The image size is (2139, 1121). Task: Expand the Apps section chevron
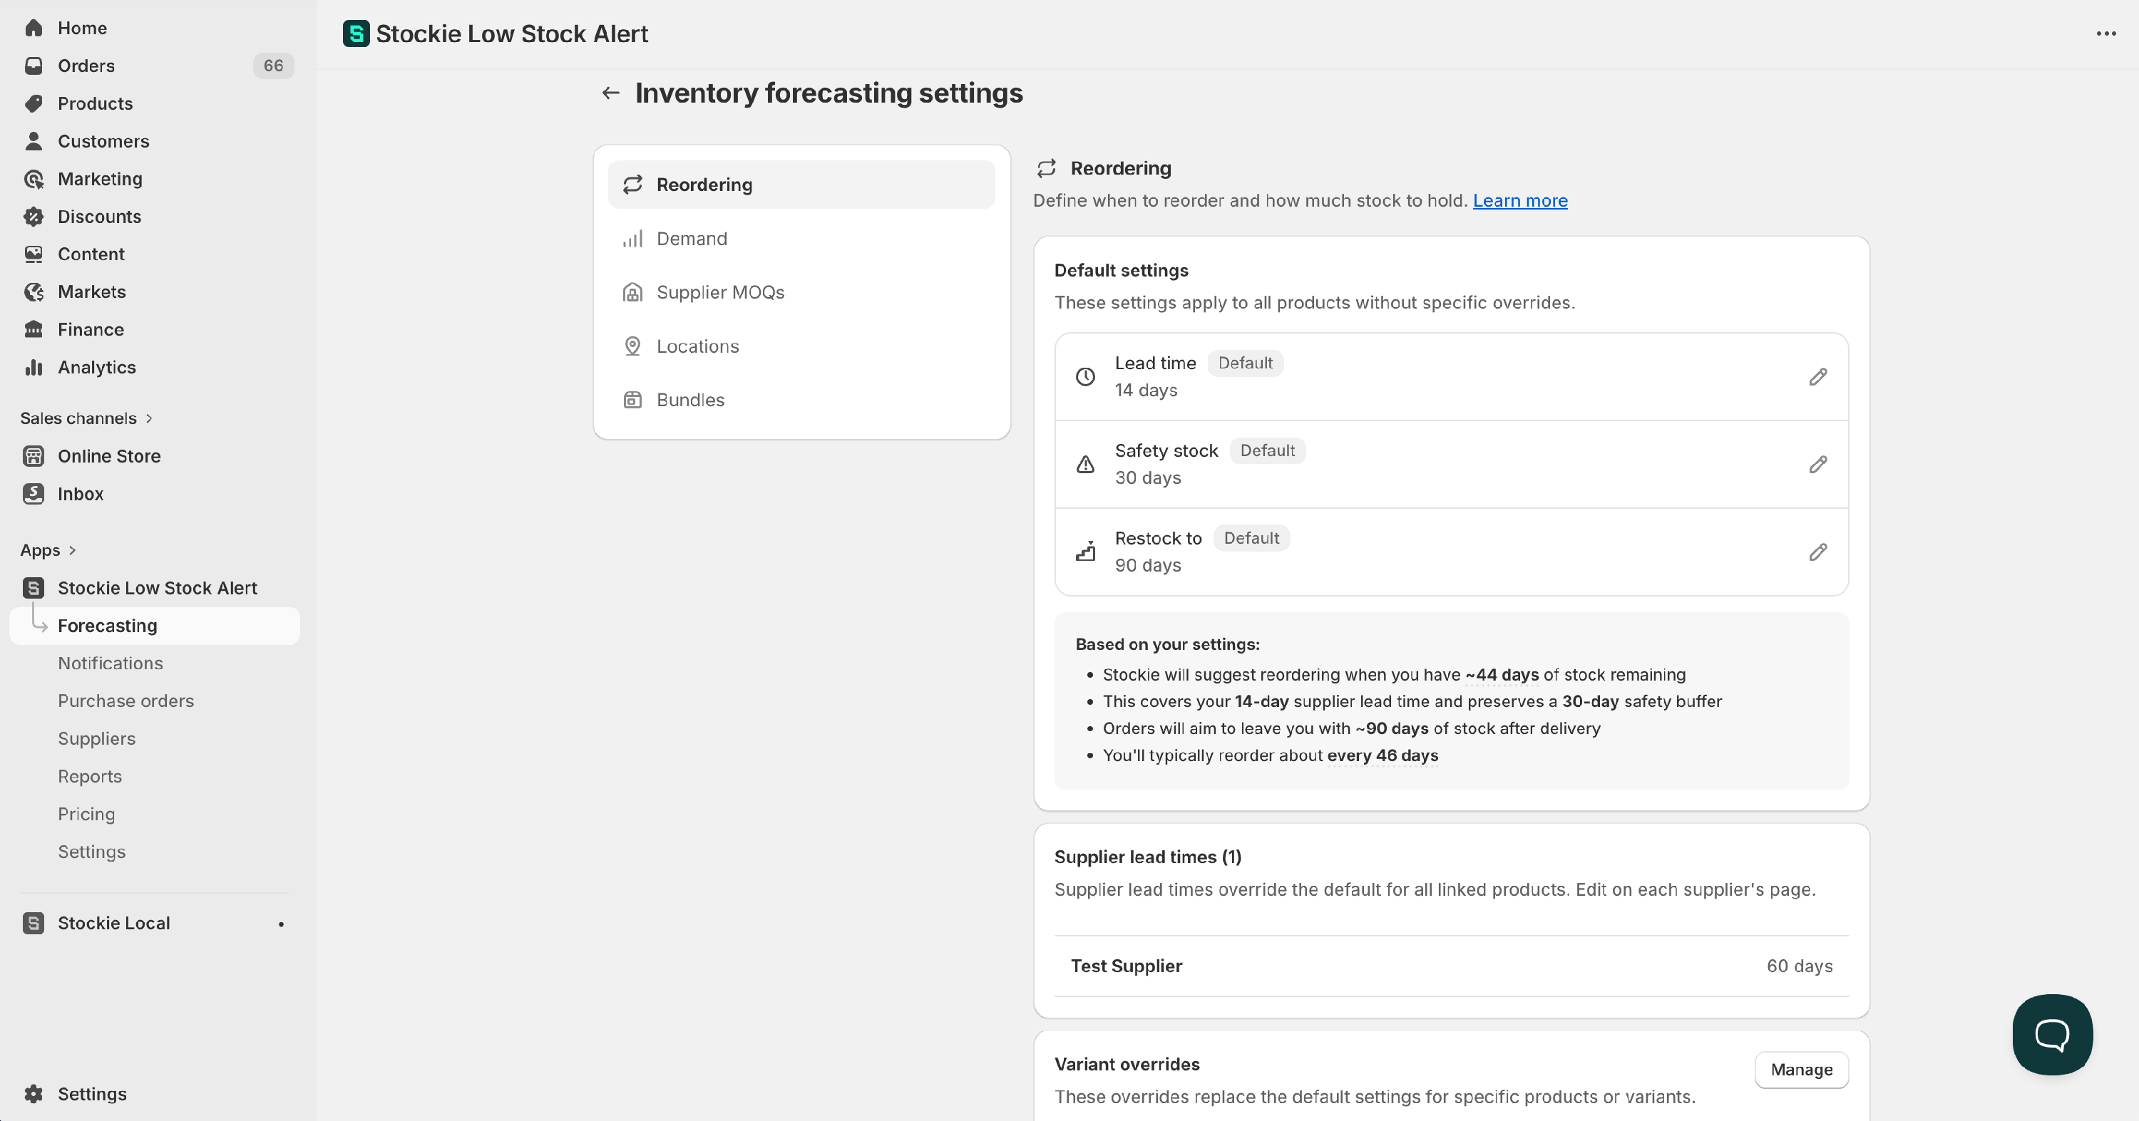point(72,550)
